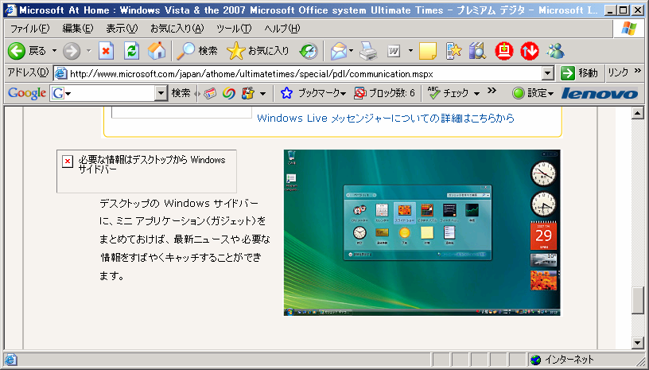The width and height of the screenshot is (649, 370).
Task: Open the Messenger people icon
Action: 554,51
